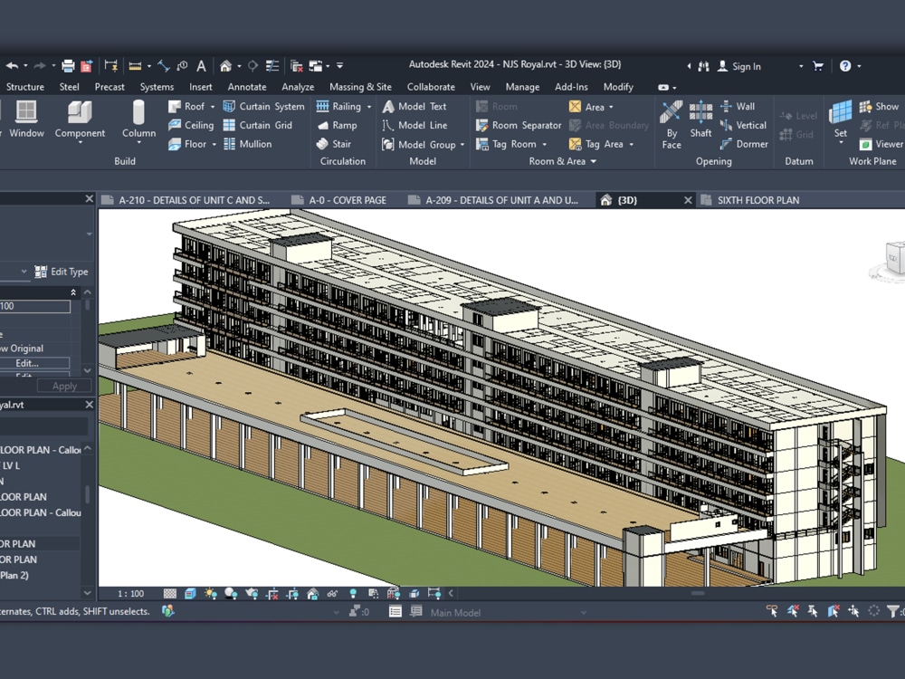Activate the Railing tool

pos(344,106)
